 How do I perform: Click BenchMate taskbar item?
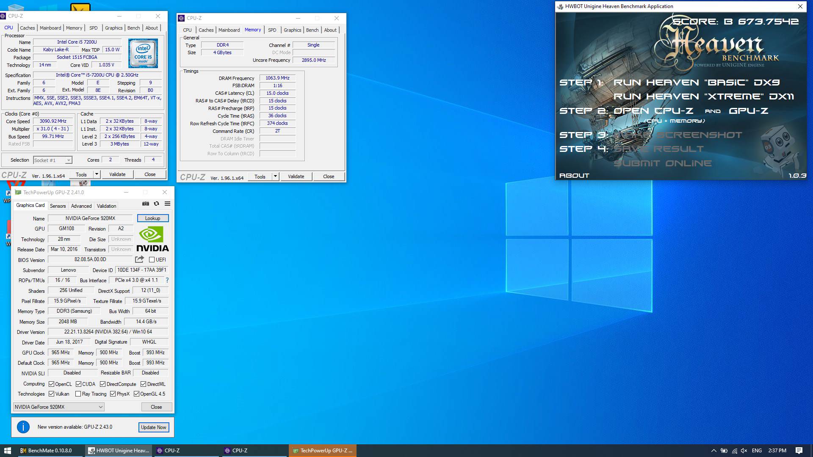pyautogui.click(x=51, y=451)
